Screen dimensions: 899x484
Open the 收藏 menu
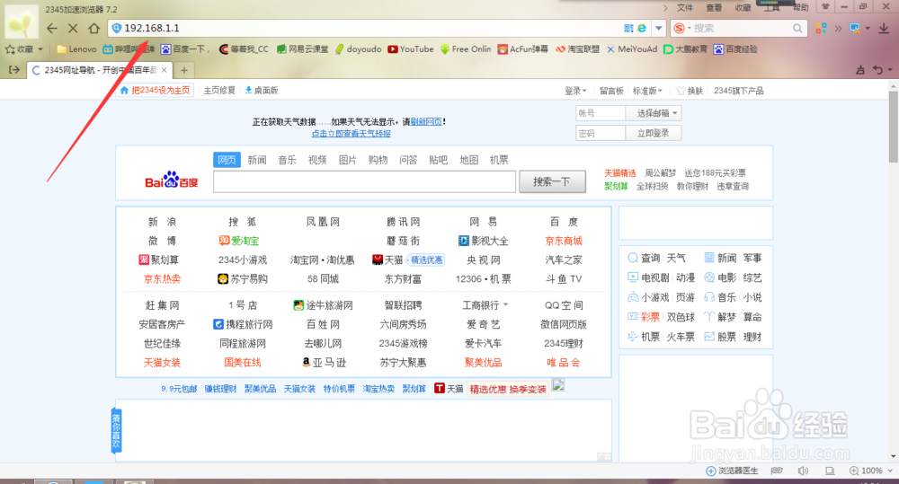click(x=743, y=7)
